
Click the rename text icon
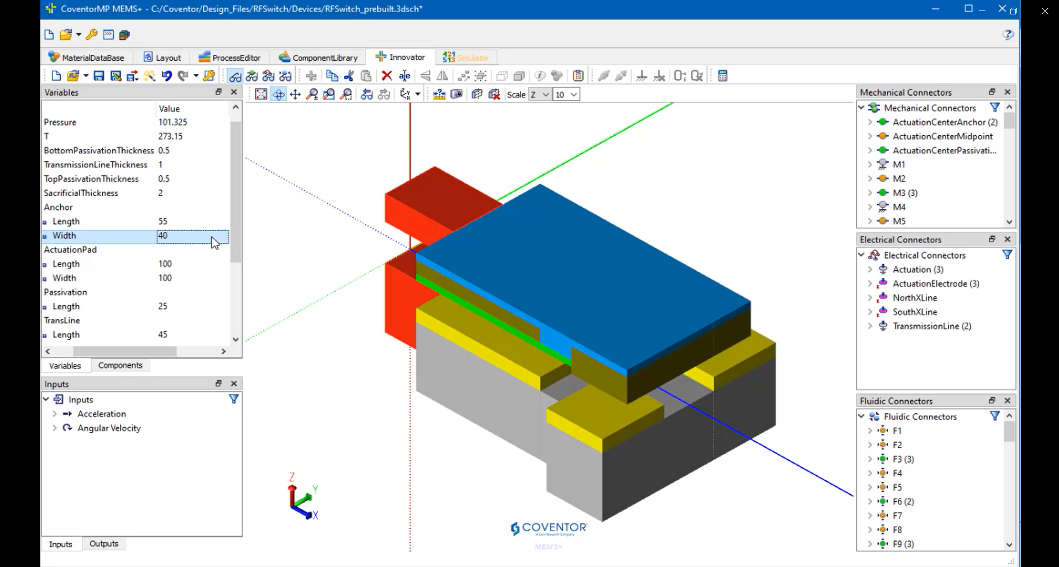[405, 76]
